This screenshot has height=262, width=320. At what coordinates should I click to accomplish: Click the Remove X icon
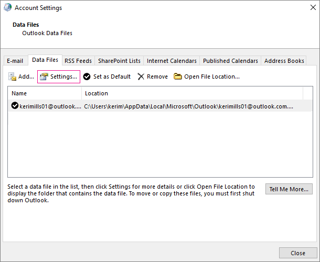[x=141, y=77]
